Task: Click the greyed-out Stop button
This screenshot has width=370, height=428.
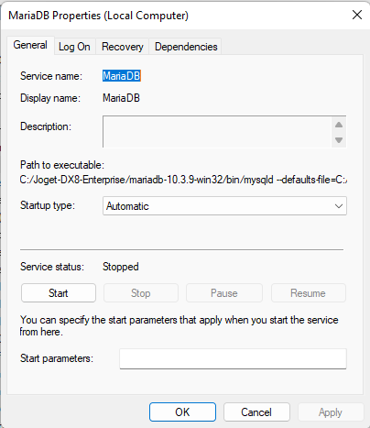Action: coord(141,293)
